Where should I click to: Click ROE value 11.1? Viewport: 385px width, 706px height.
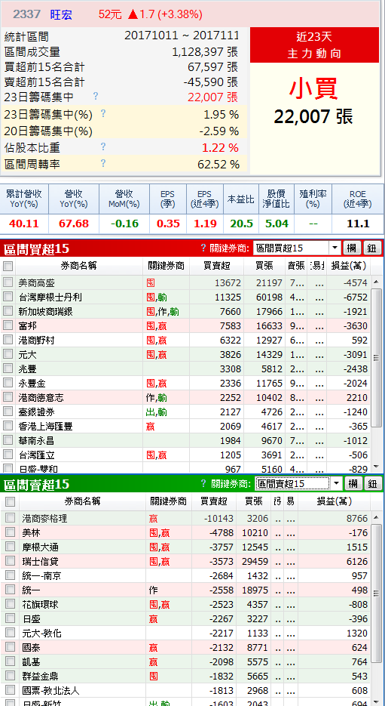point(358,224)
